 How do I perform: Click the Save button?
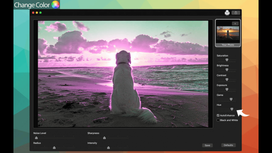point(207,146)
